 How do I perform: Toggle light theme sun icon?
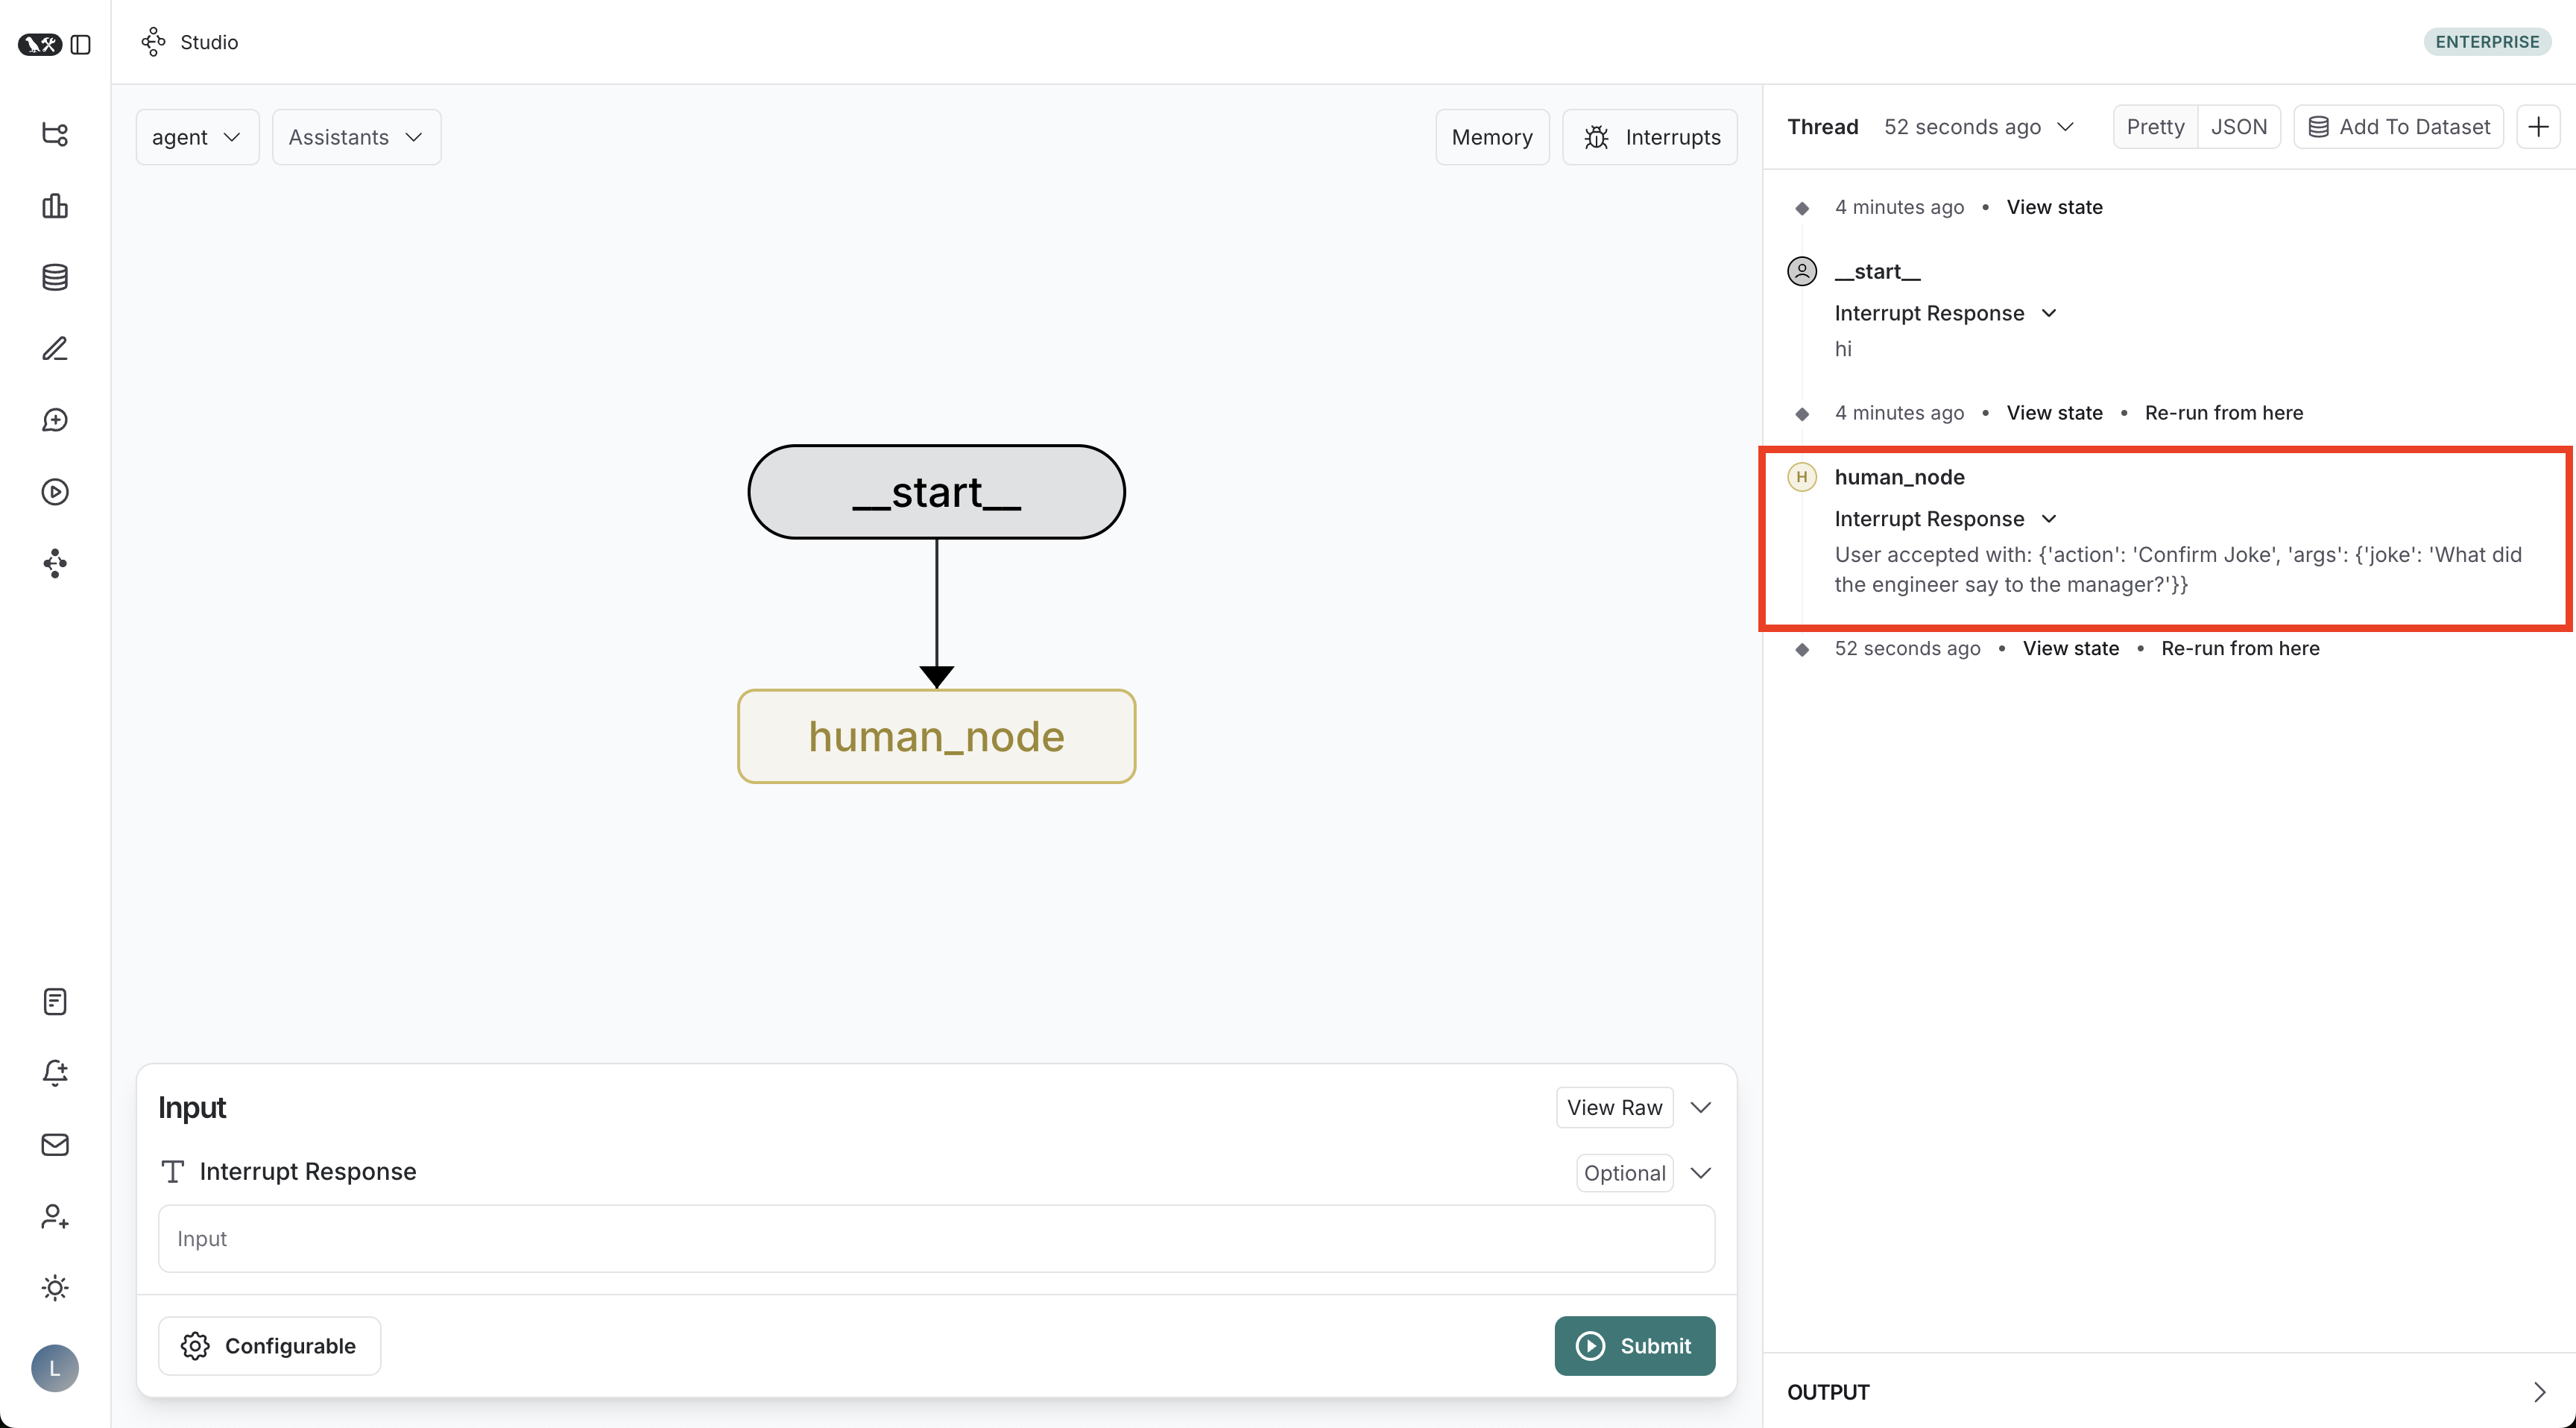pyautogui.click(x=55, y=1287)
